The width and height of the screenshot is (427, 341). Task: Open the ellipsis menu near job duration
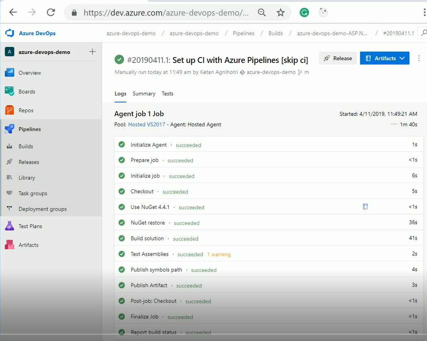tap(393, 124)
